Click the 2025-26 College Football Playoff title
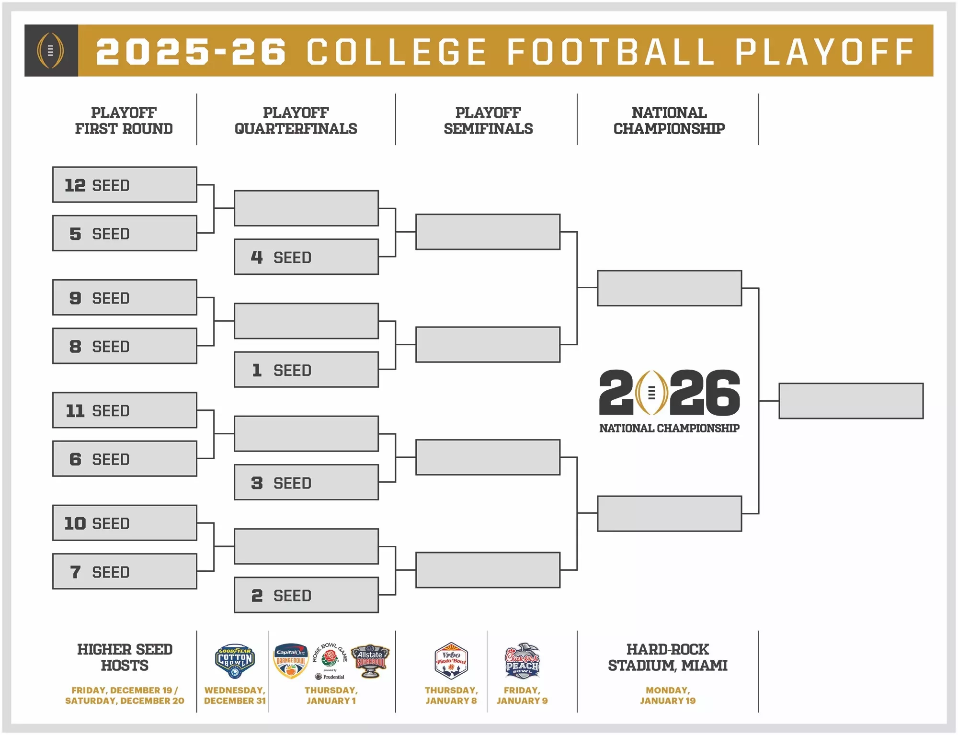 tap(505, 51)
